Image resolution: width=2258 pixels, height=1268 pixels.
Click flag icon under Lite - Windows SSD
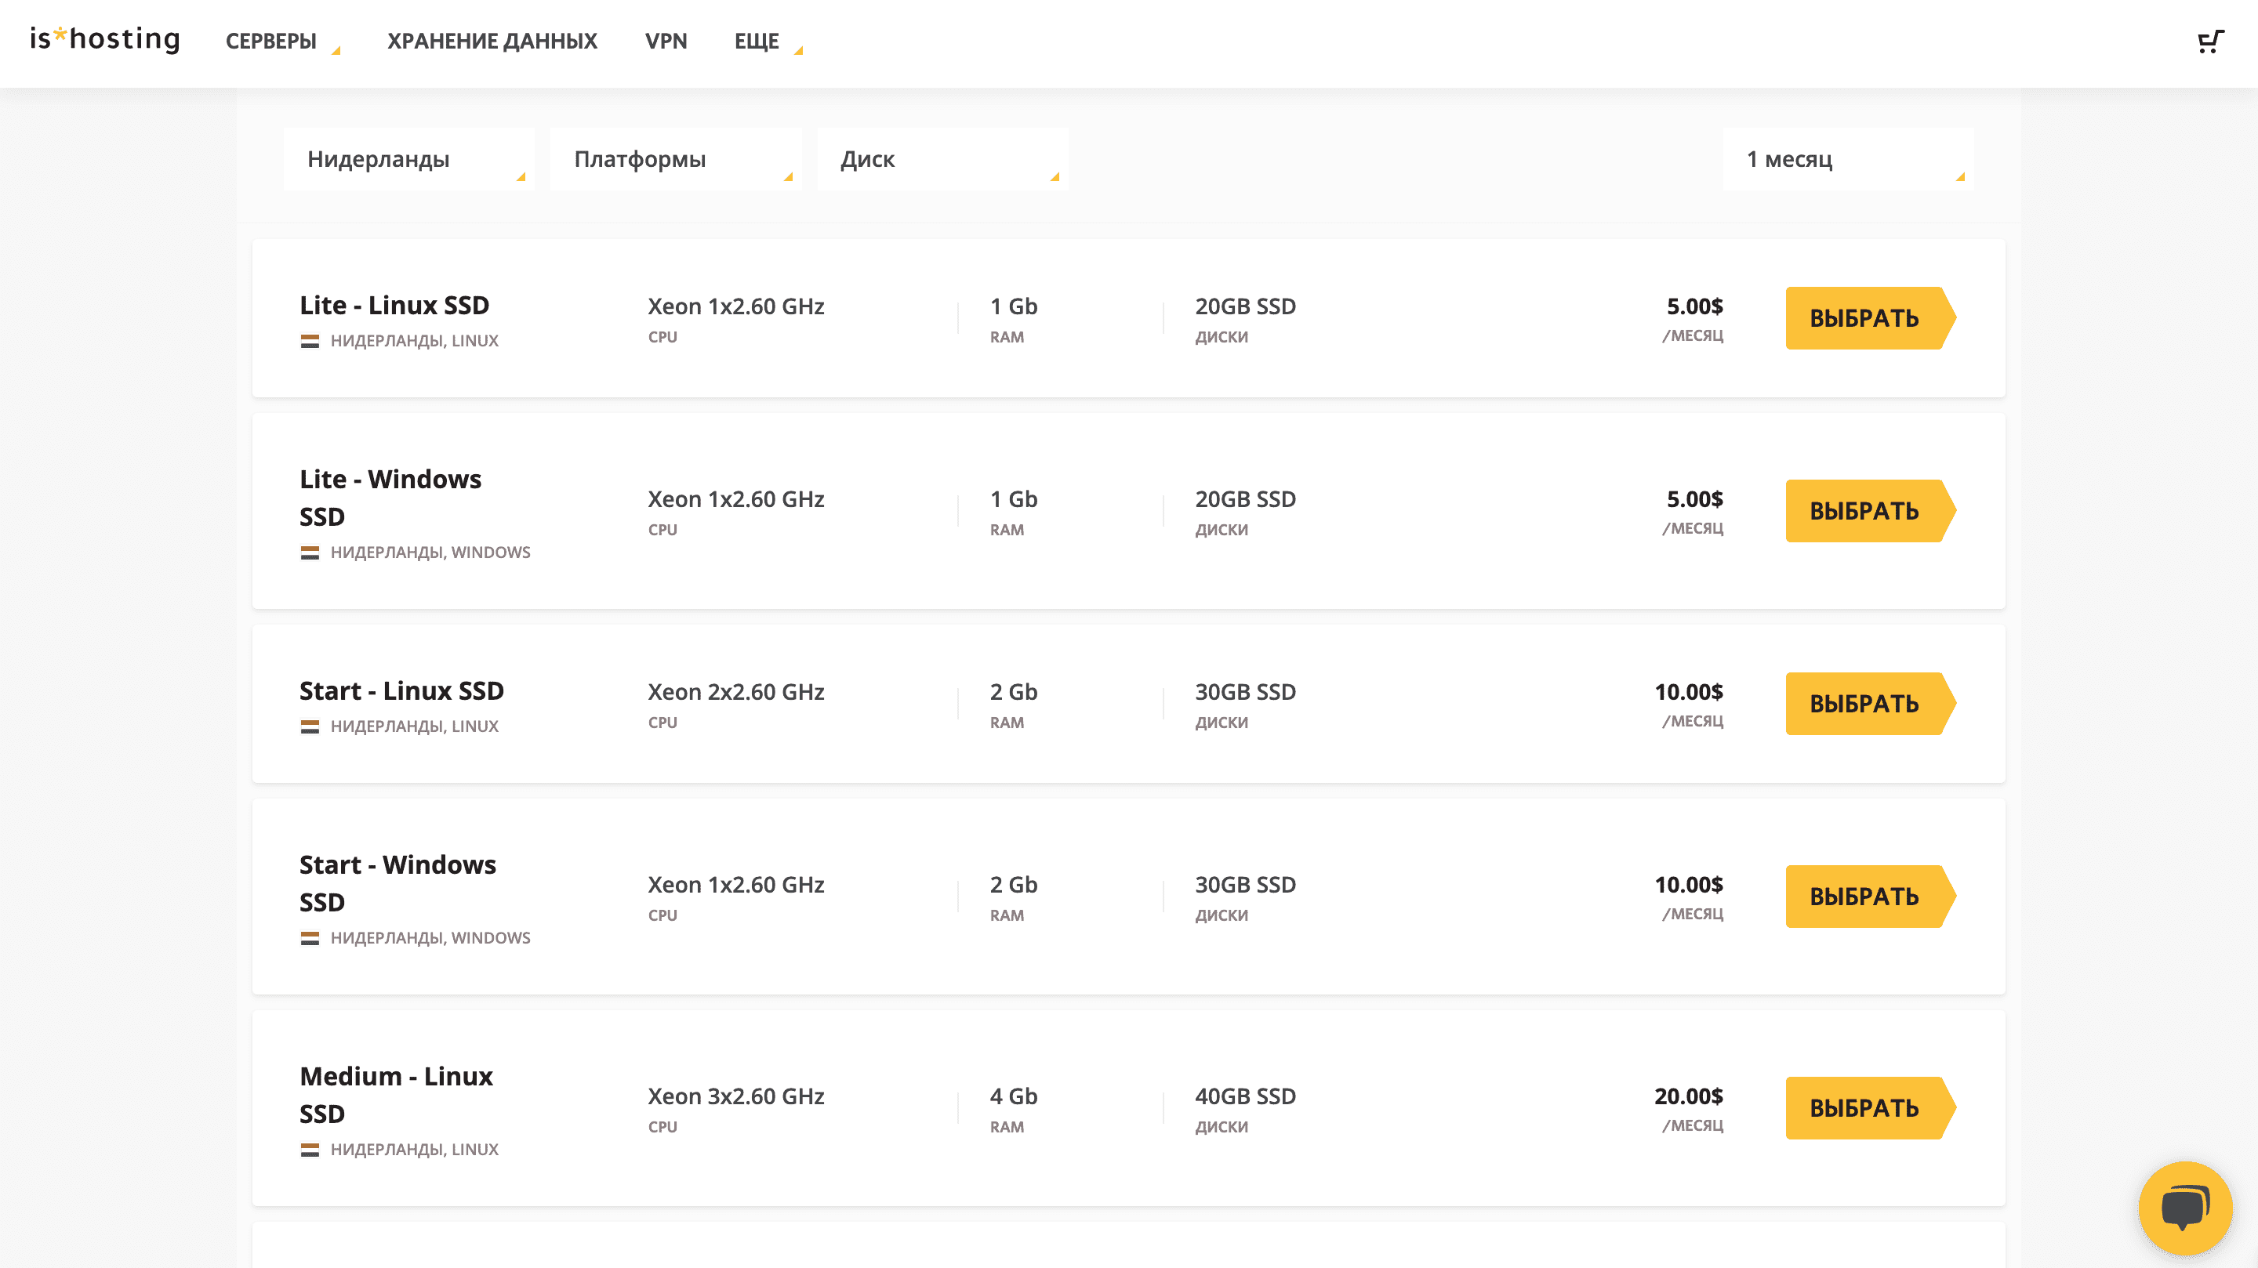[310, 553]
